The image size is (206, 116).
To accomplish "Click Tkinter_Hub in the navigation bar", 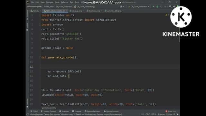I will coord(49,6).
